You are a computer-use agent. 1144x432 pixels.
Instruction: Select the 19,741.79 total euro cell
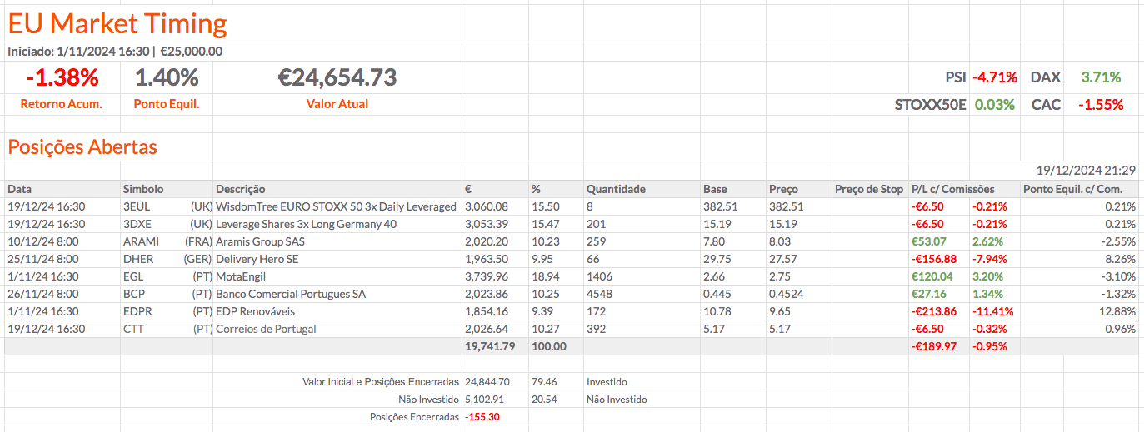(492, 346)
